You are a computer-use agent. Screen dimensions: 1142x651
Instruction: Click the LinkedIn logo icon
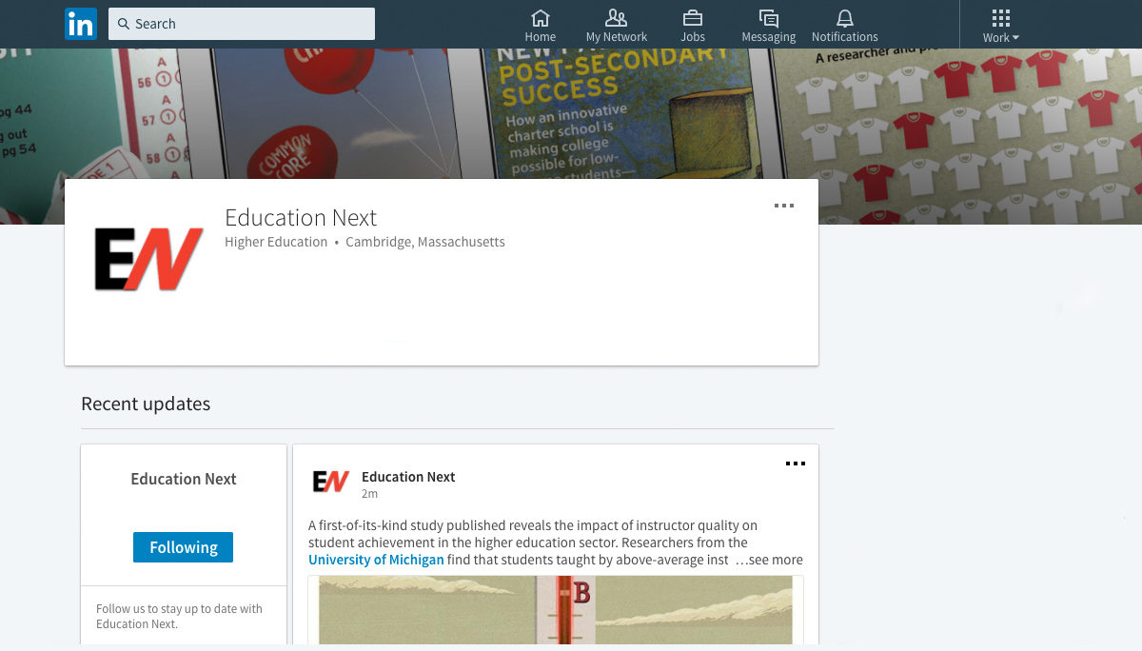pyautogui.click(x=81, y=24)
